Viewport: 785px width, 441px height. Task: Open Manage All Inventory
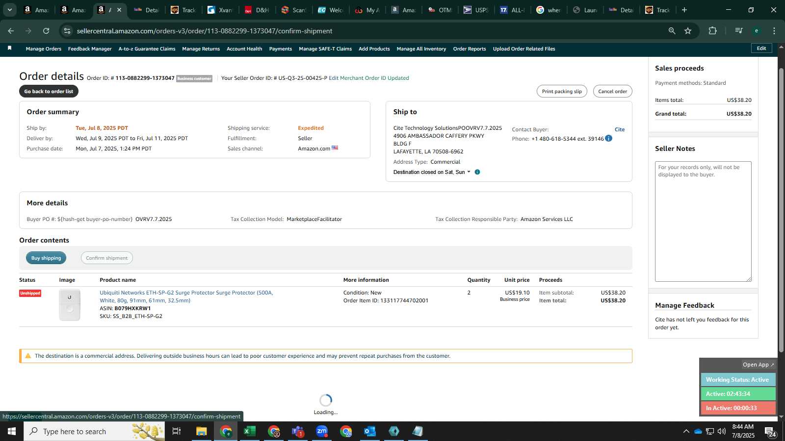coord(421,49)
